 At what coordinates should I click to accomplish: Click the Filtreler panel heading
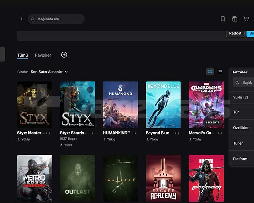point(240,72)
